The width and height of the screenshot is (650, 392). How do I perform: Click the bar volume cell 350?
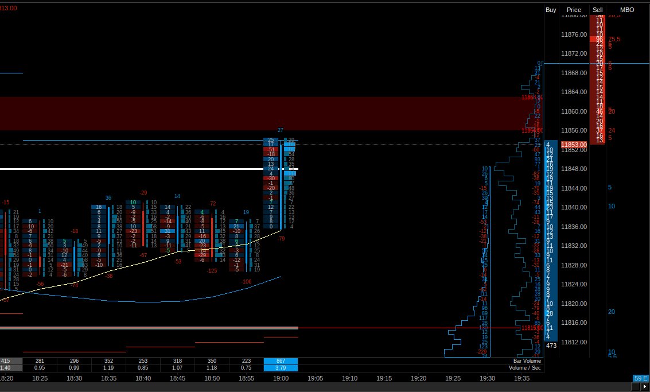pyautogui.click(x=212, y=361)
